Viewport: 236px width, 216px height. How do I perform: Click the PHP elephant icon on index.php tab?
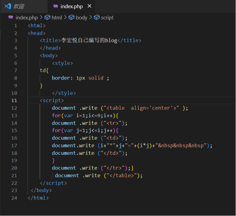(x=56, y=6)
